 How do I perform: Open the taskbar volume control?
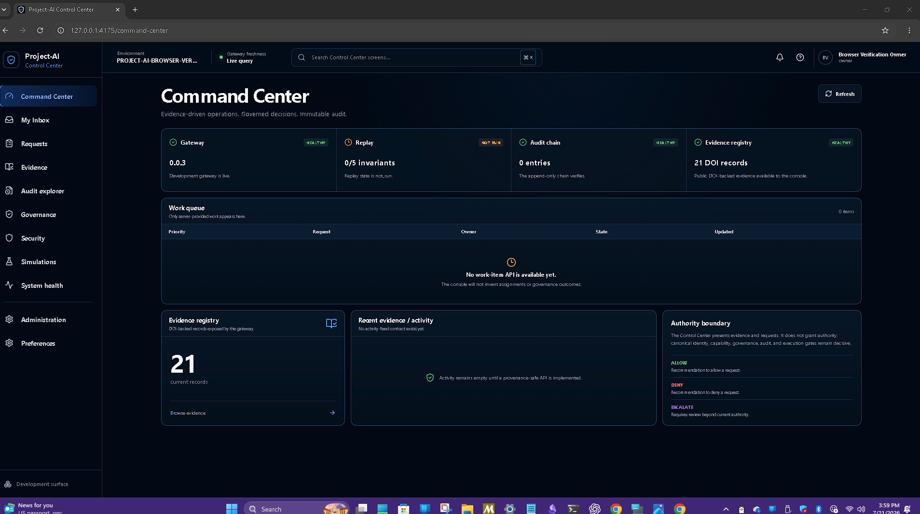pos(861,509)
